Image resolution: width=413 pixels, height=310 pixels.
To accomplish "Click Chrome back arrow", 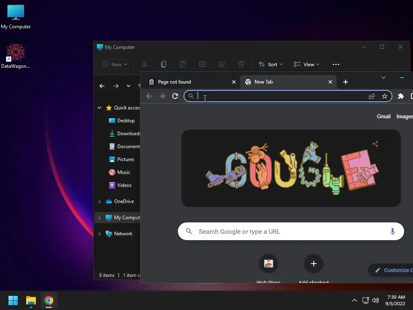I will coord(149,96).
